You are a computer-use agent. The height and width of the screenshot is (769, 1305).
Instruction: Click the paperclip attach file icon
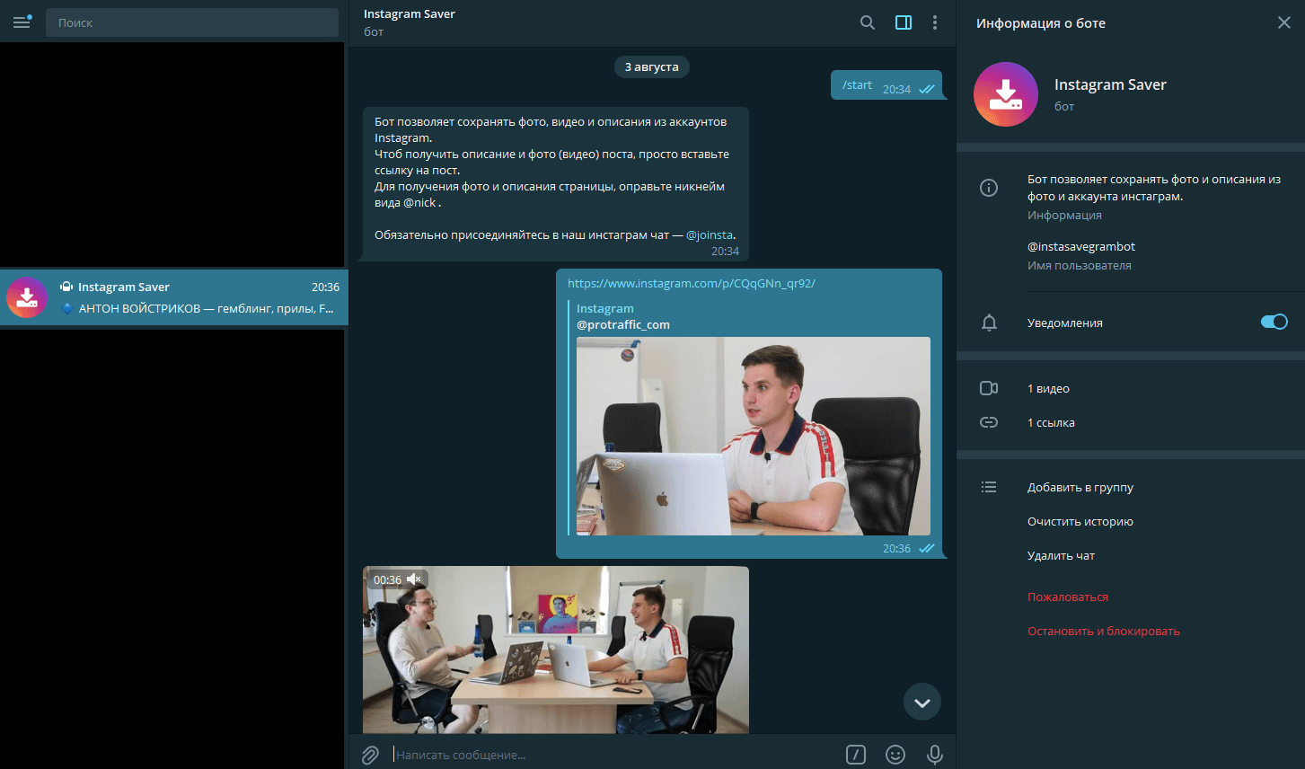[370, 756]
